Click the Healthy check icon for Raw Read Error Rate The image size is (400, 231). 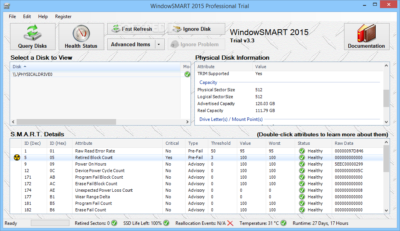(x=302, y=151)
